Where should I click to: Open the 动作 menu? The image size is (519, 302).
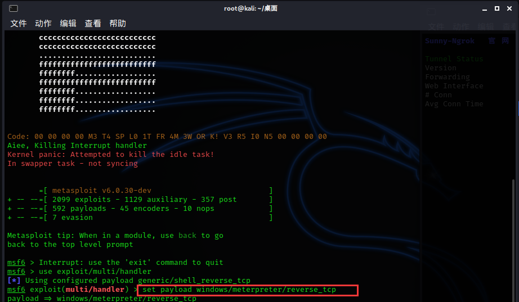(x=43, y=24)
